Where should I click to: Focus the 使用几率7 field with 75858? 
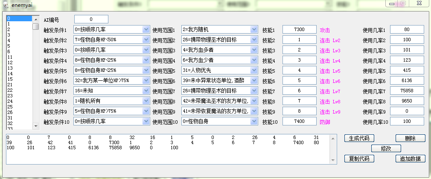407,91
